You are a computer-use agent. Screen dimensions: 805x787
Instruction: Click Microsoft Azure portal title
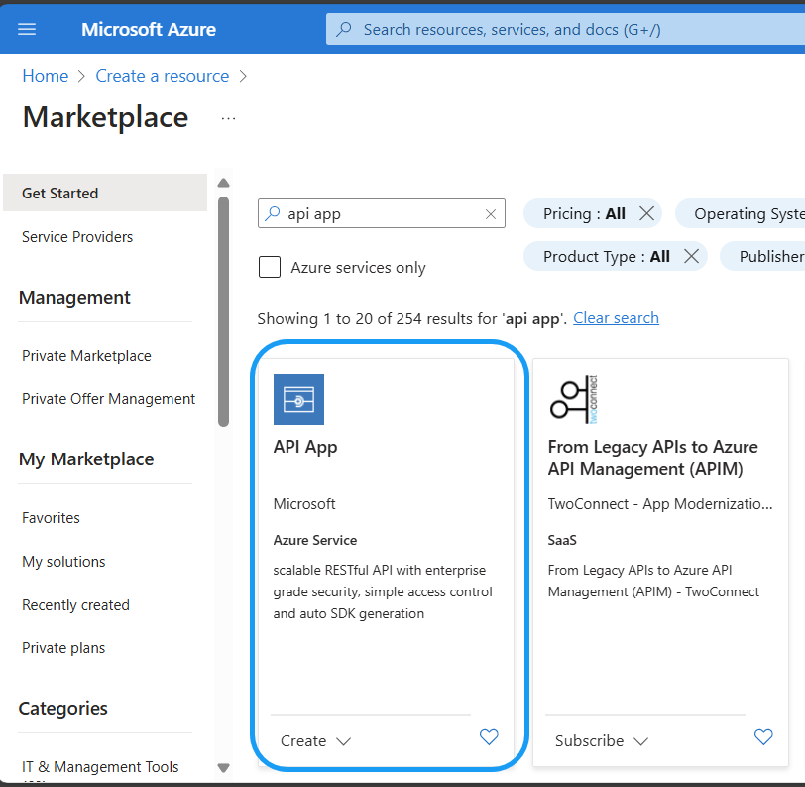pyautogui.click(x=149, y=30)
